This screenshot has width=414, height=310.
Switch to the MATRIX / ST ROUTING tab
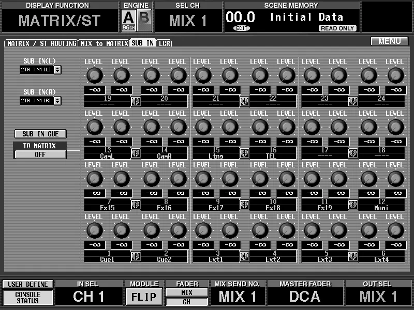[x=41, y=43]
